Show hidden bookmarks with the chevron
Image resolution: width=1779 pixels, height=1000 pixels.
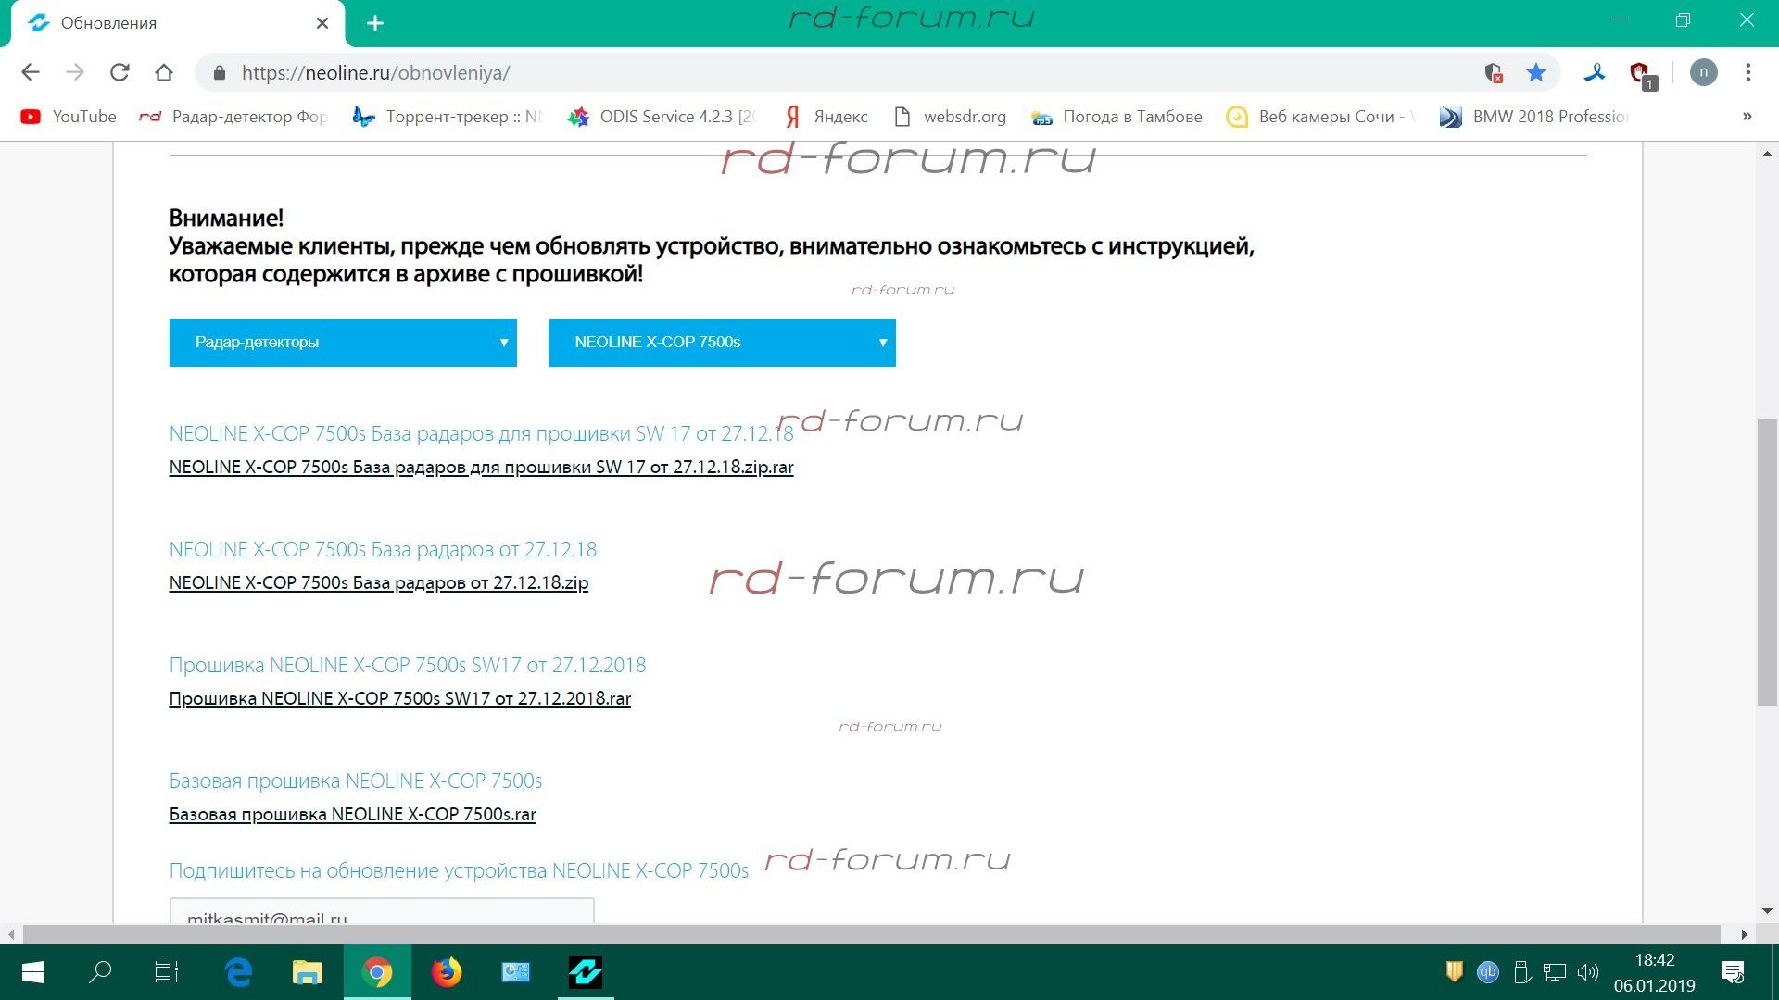pyautogui.click(x=1747, y=117)
